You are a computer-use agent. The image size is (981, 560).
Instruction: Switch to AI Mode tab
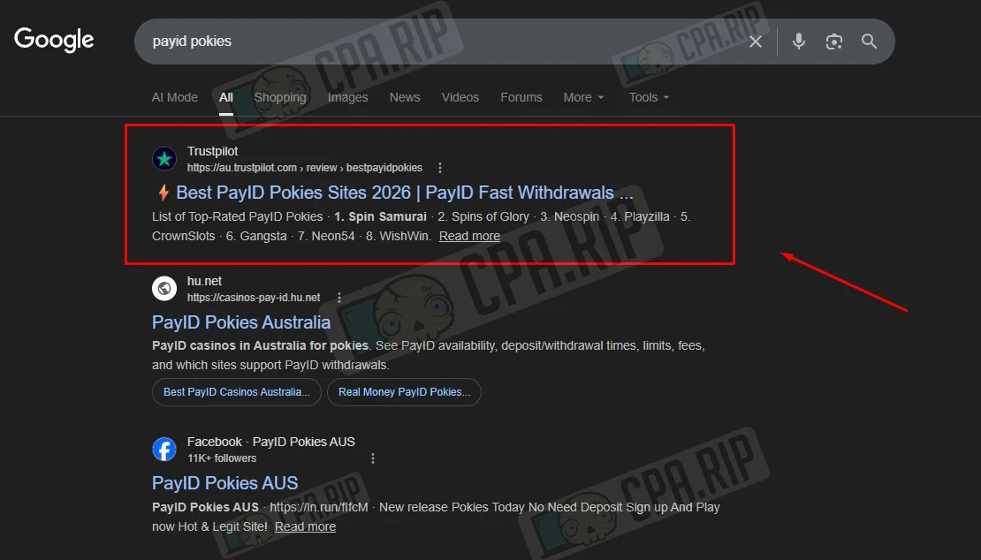tap(175, 97)
